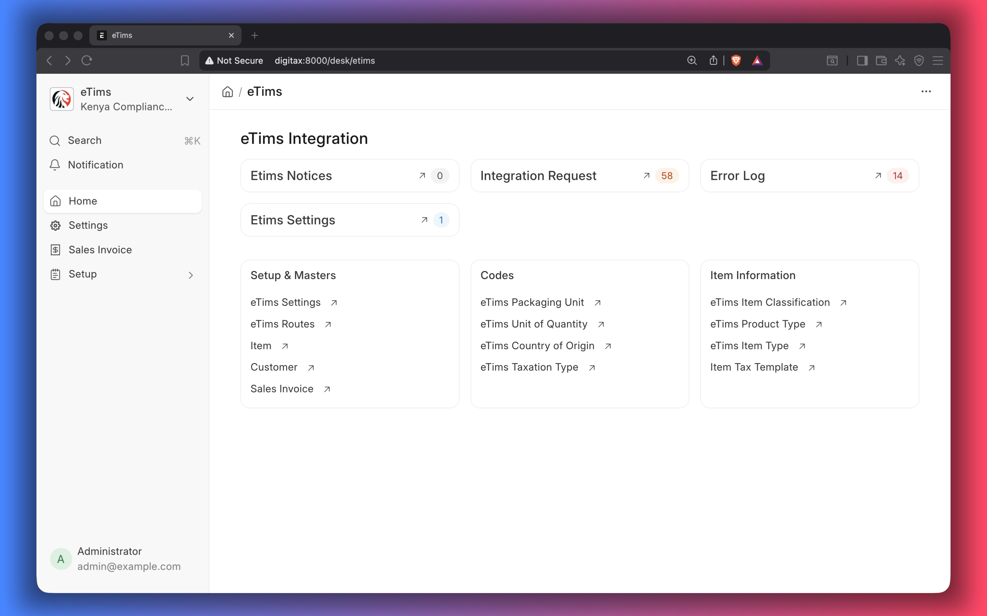Open the Administrator user profile

coord(116,558)
